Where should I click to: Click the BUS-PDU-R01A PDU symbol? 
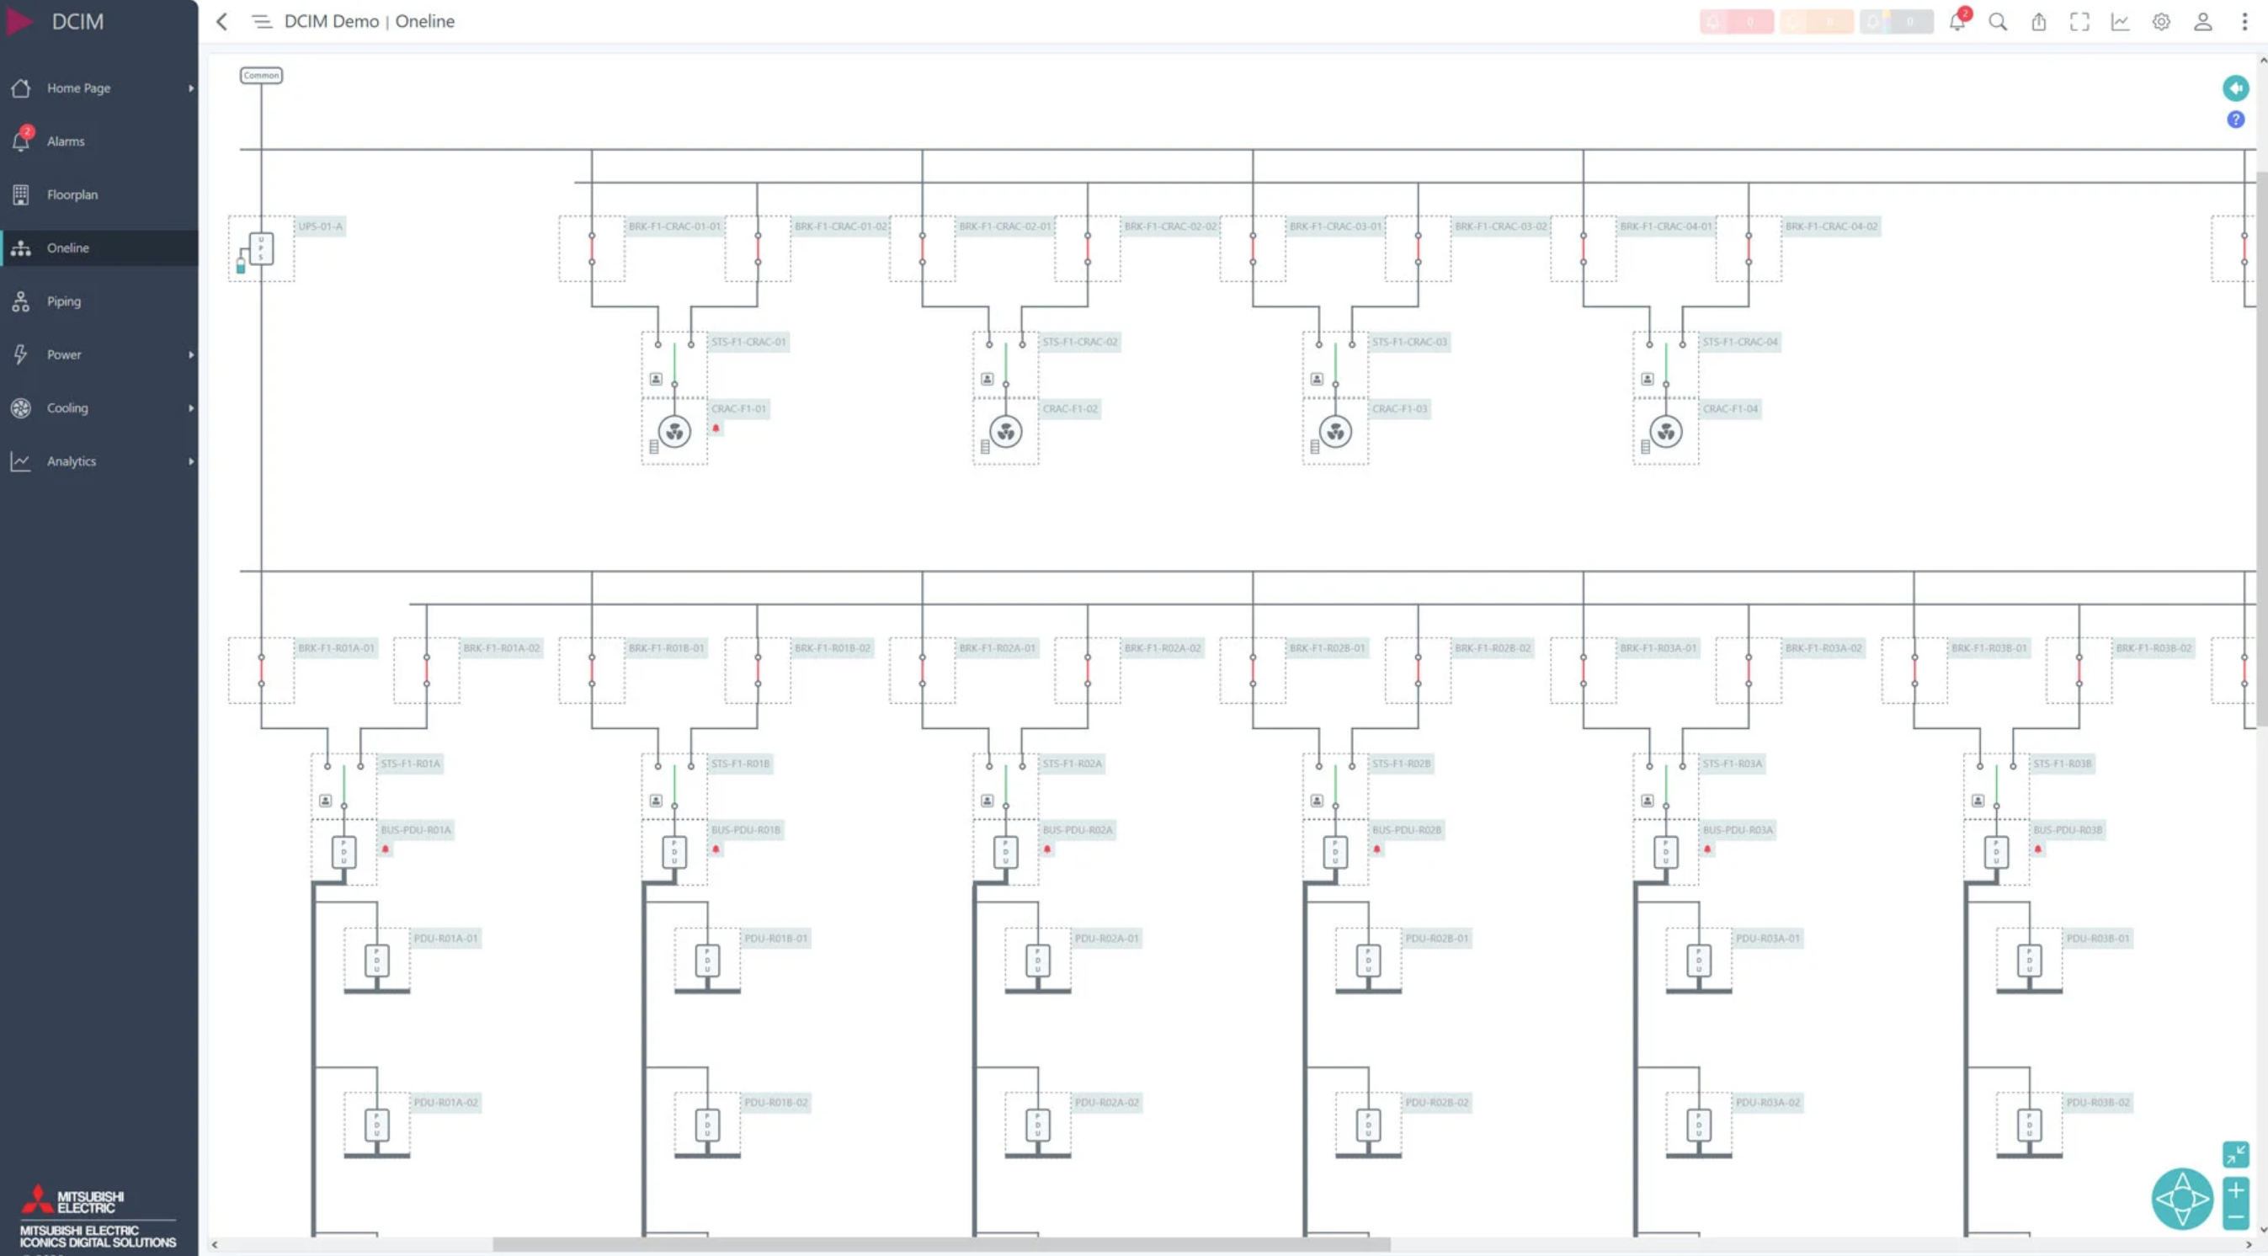pos(343,852)
